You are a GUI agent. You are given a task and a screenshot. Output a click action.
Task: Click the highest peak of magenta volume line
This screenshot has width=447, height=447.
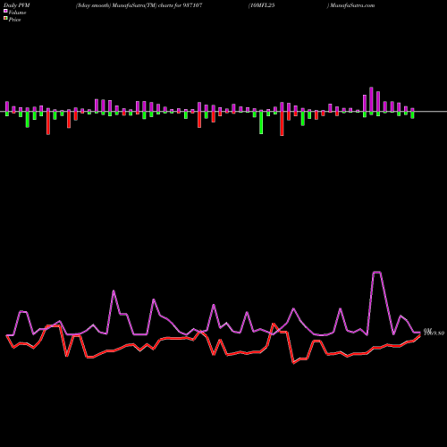click(377, 272)
